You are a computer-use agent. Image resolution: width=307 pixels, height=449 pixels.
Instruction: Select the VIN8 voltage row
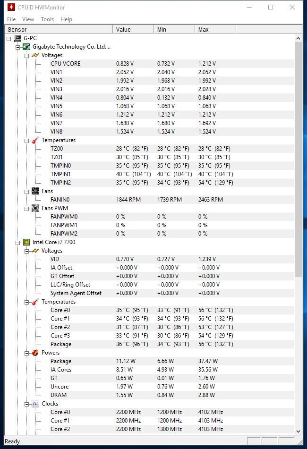[x=172, y=132]
